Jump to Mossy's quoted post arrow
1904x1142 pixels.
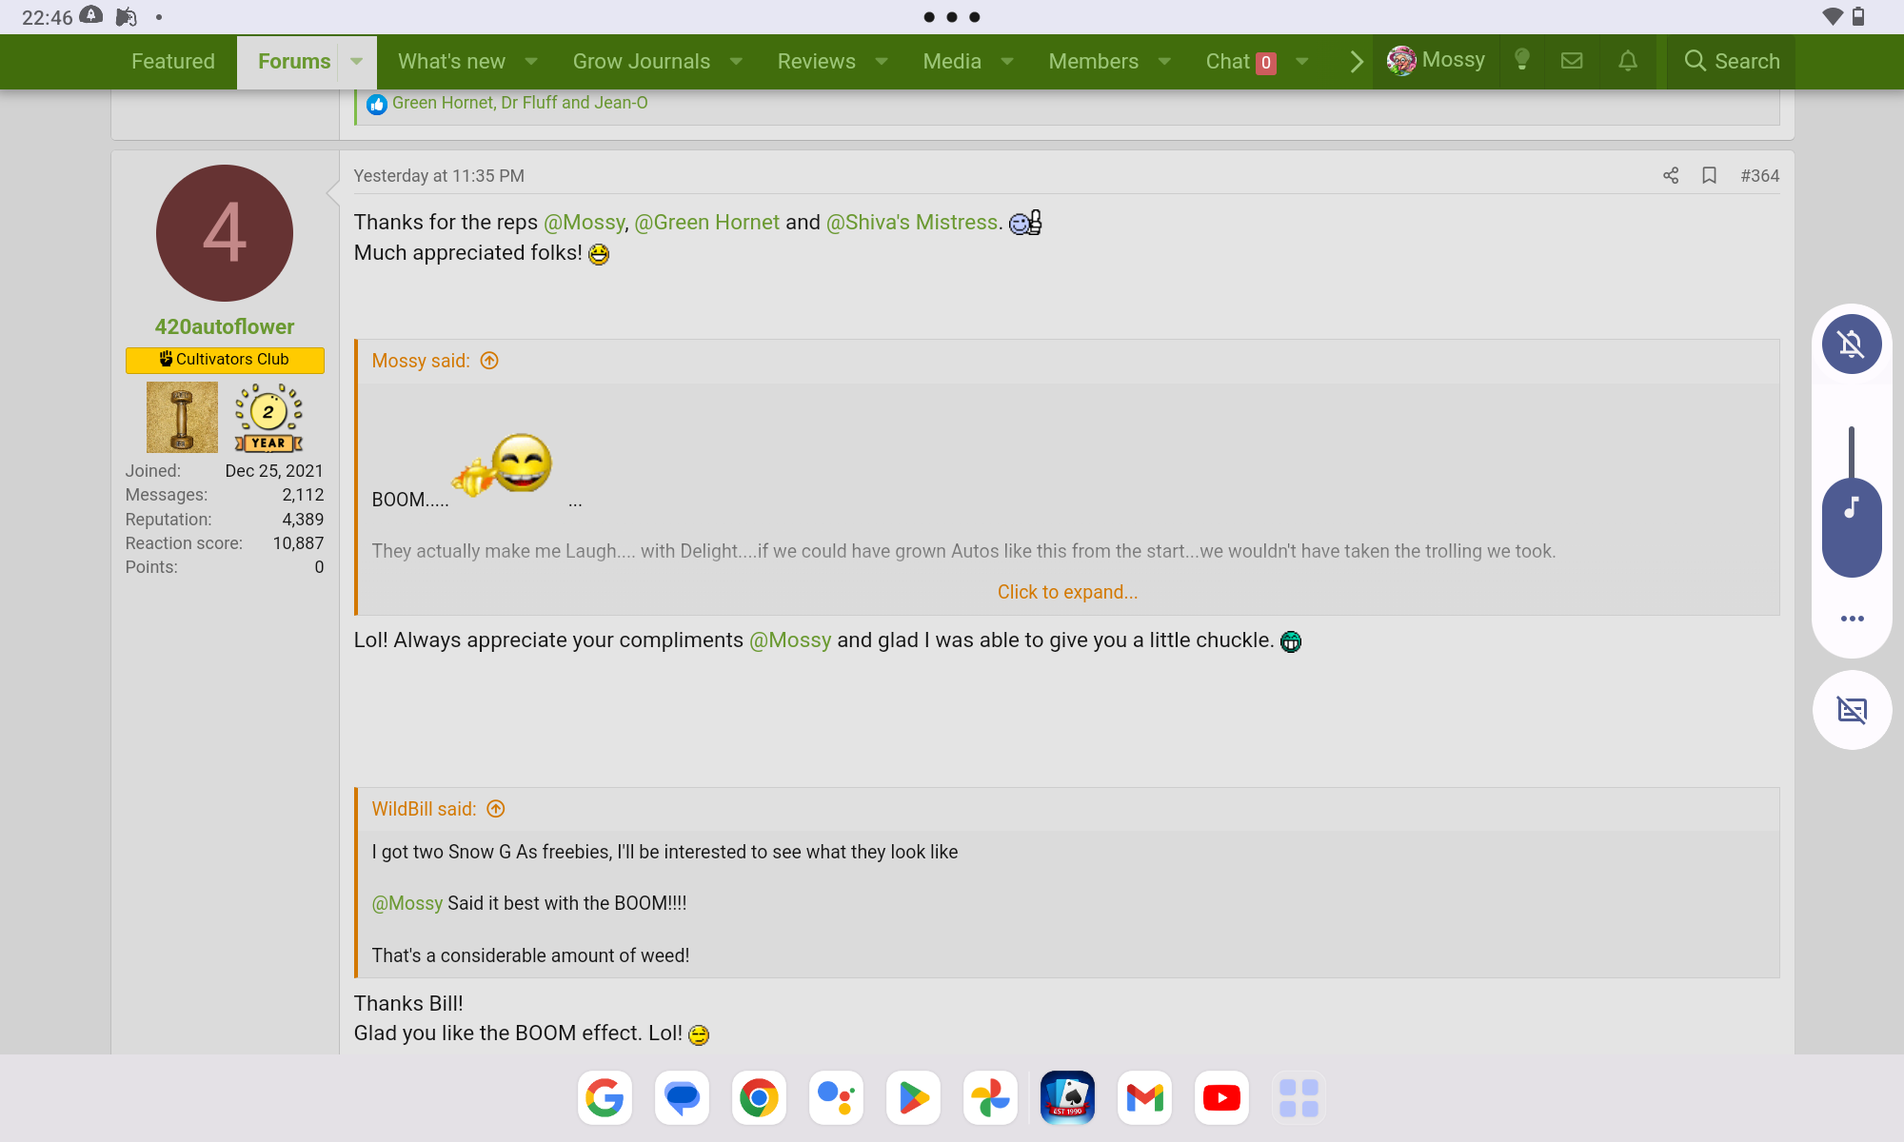pos(489,361)
